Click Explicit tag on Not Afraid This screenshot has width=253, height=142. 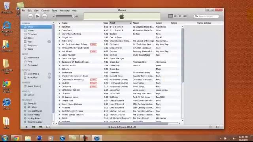click(94, 52)
